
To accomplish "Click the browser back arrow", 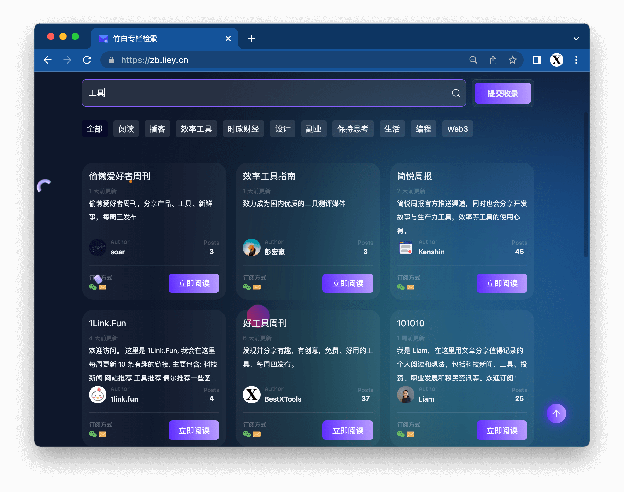I will 48,60.
